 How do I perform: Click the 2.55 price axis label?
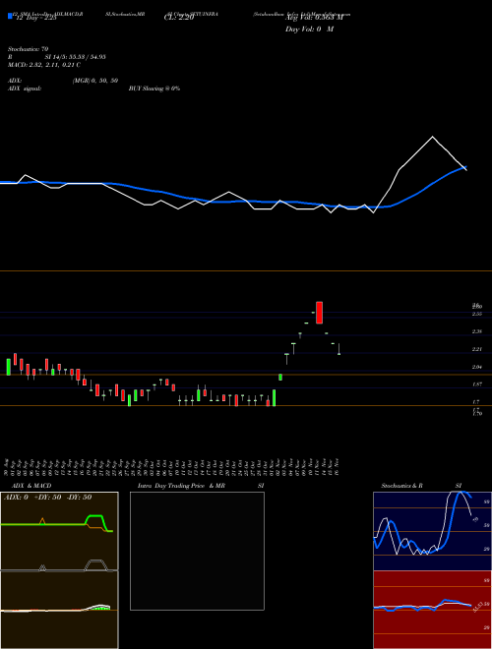(477, 314)
